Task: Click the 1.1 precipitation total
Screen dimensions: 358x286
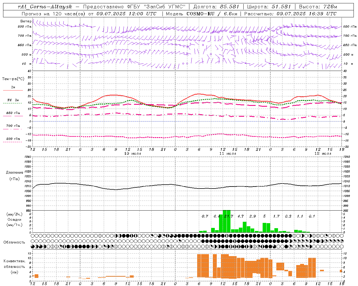Action: pyautogui.click(x=300, y=216)
